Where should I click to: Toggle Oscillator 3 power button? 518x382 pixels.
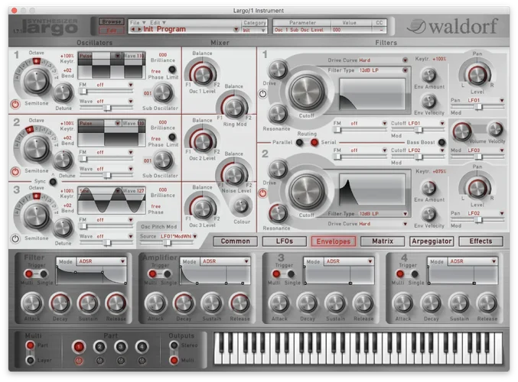[15, 238]
